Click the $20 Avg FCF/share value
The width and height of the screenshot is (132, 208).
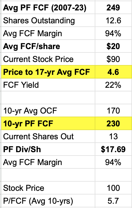[x=113, y=46]
